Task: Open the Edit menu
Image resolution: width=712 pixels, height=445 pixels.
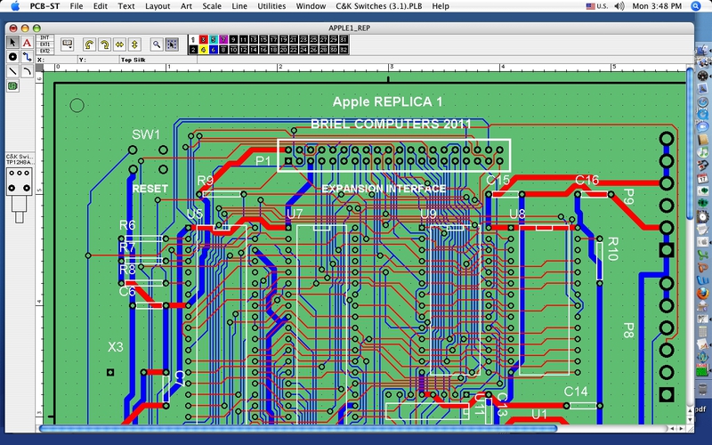Action: click(101, 6)
